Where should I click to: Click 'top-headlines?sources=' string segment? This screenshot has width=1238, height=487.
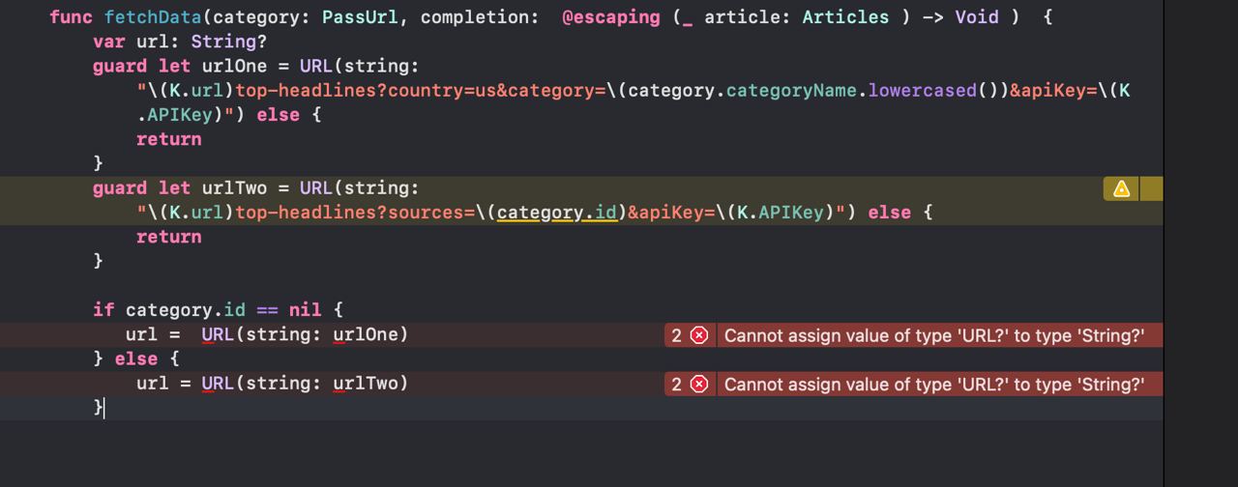354,213
